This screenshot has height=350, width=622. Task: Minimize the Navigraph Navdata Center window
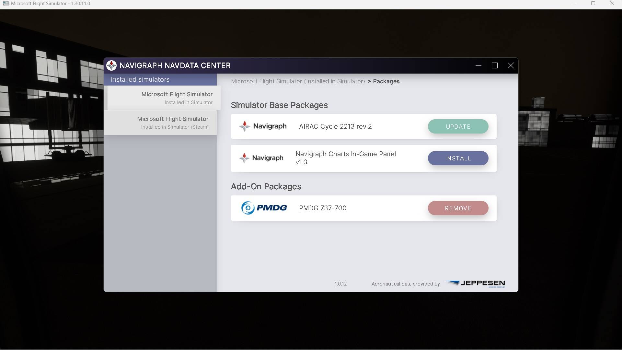pyautogui.click(x=478, y=65)
